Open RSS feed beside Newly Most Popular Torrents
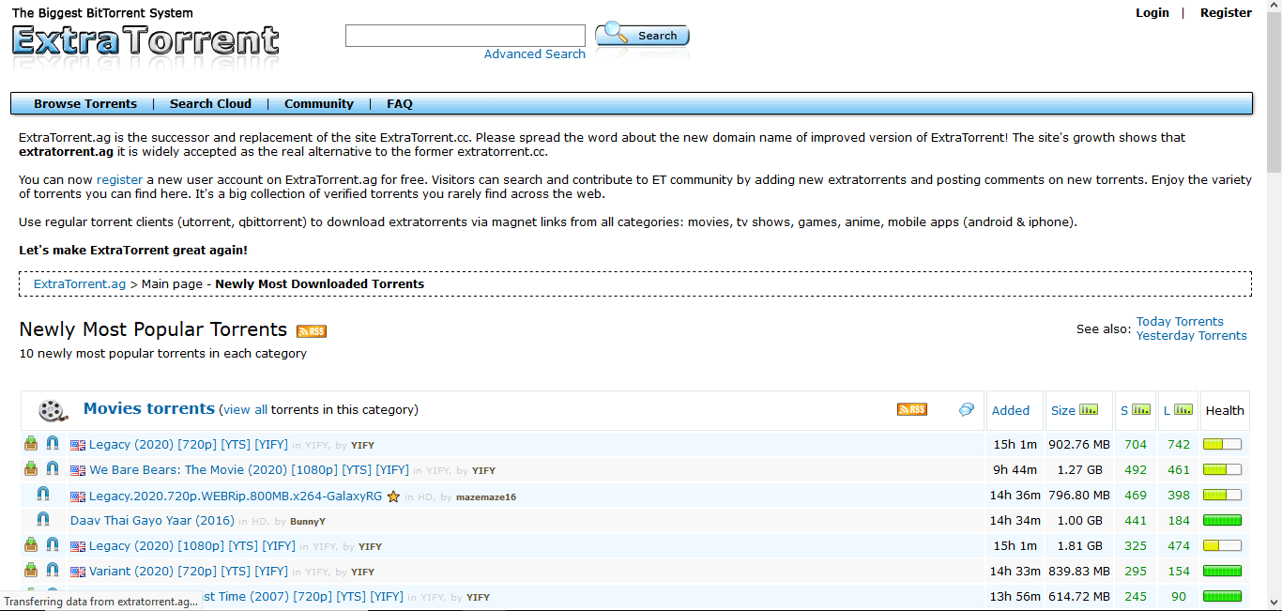 click(x=312, y=331)
